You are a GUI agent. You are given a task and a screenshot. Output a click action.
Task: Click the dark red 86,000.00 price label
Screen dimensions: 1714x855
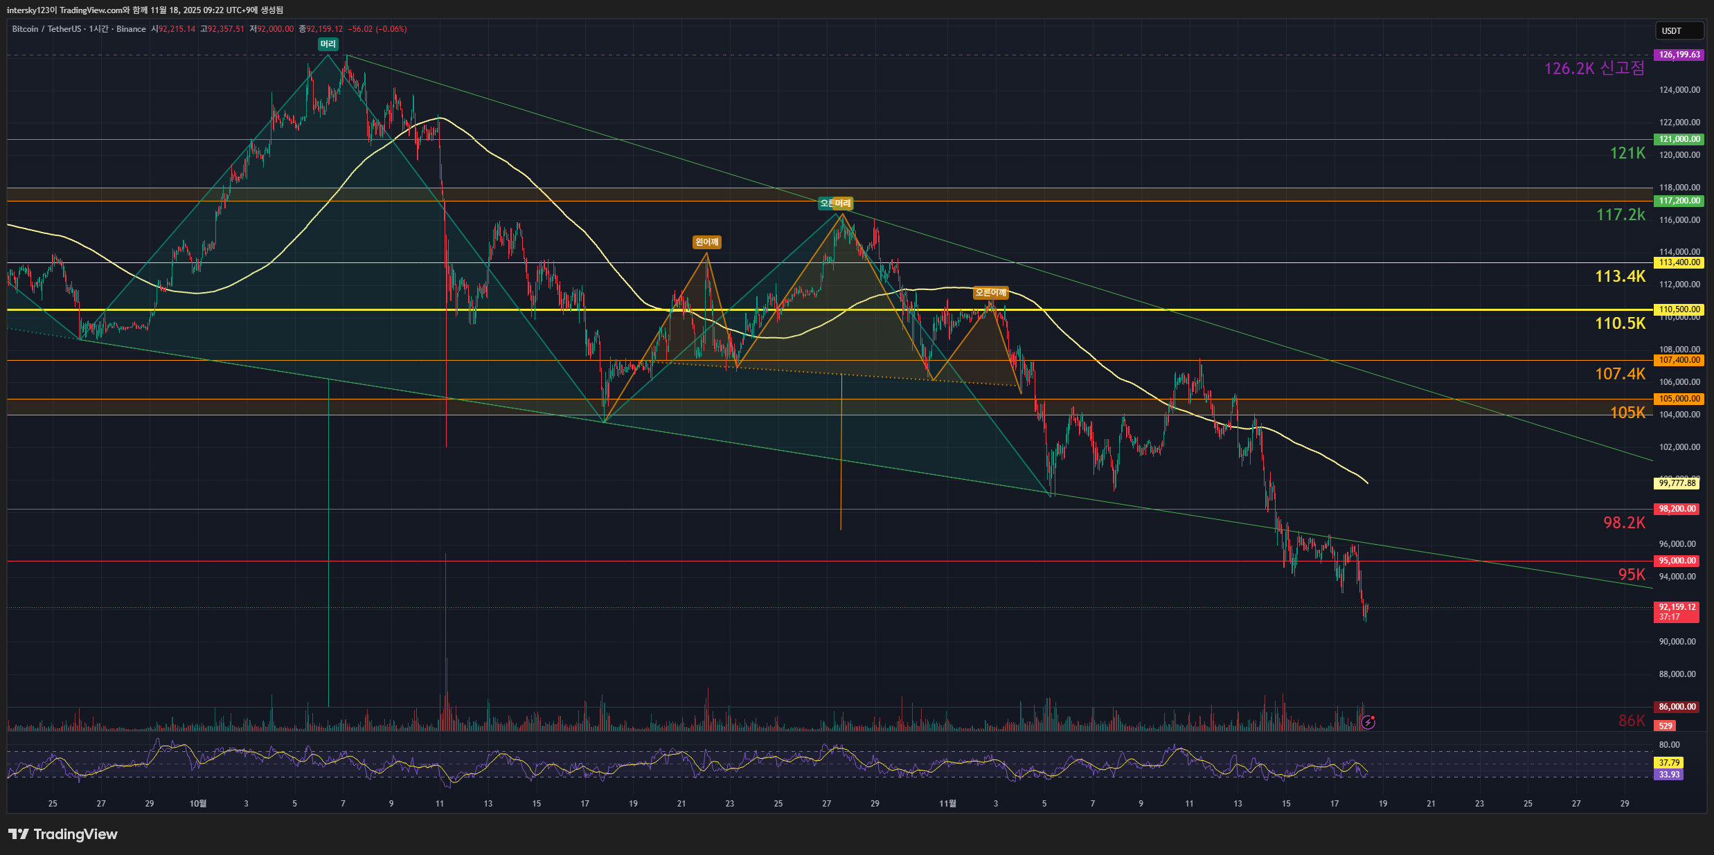[1677, 707]
